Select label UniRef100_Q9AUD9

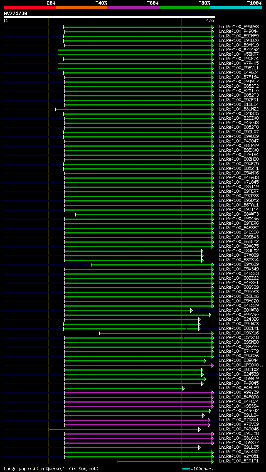coord(239,137)
